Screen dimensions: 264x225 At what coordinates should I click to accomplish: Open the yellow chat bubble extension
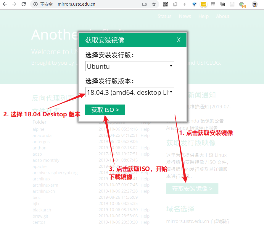(x=204, y=4)
